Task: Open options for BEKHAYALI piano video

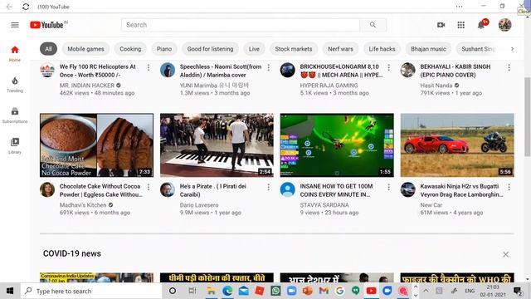Action: (x=509, y=67)
